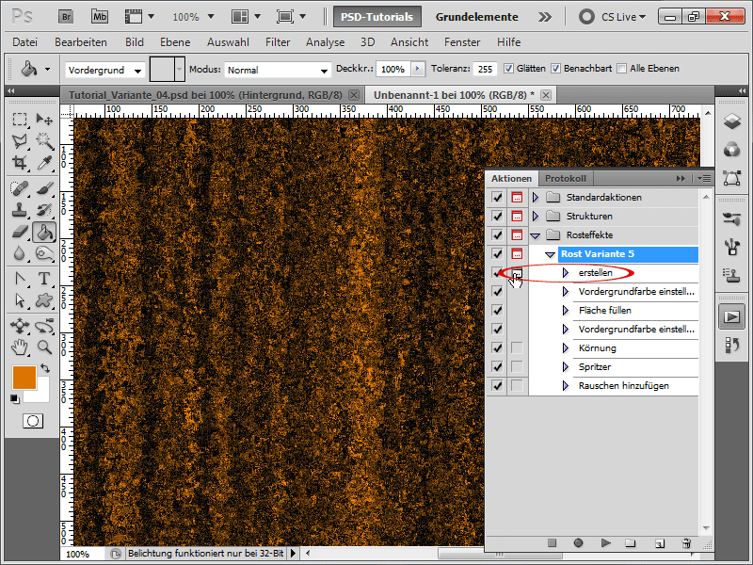
Task: Select the Sponge tool
Action: pos(44,253)
